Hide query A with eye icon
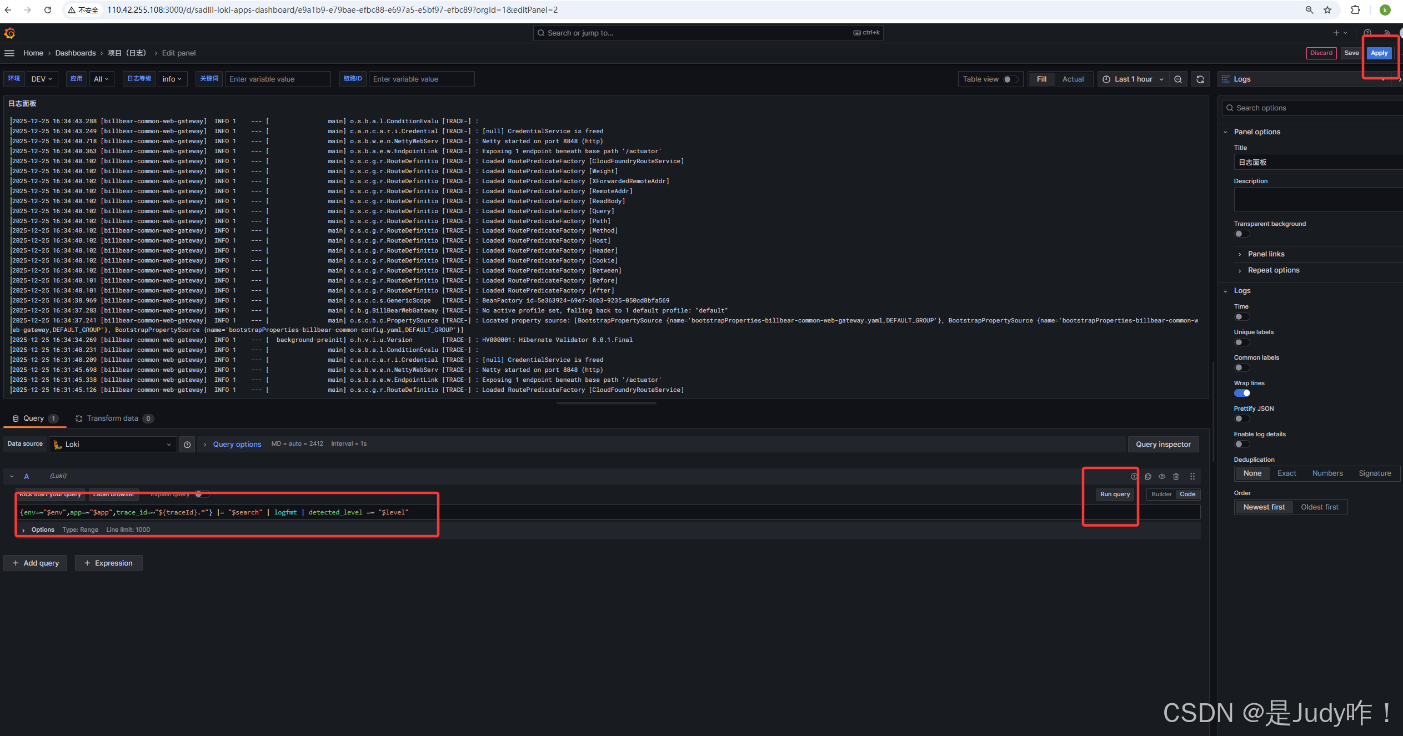This screenshot has width=1403, height=736. click(1162, 476)
